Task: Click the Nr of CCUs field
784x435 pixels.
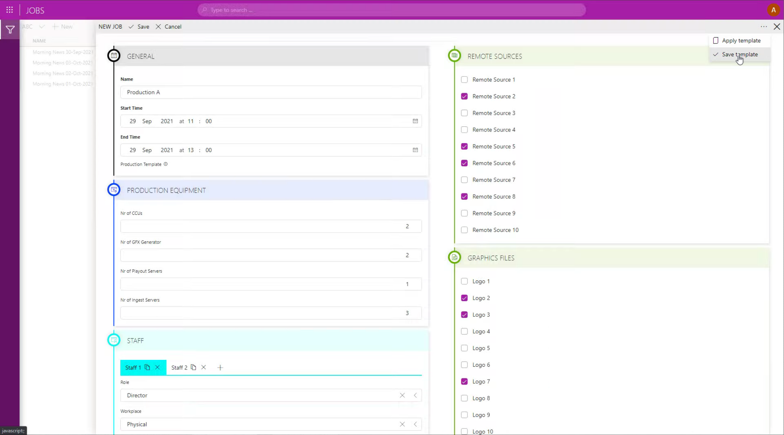Action: coord(271,226)
